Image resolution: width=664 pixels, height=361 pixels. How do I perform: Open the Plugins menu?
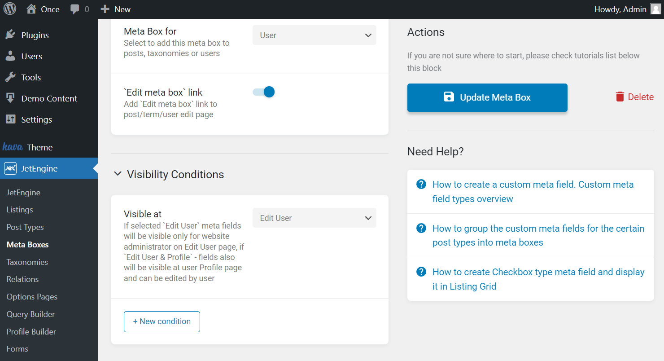coord(49,35)
